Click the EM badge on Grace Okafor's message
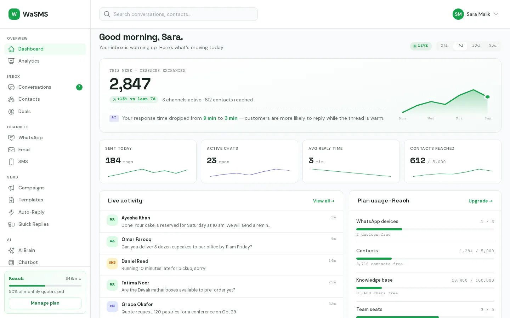The height and width of the screenshot is (318, 510). 112,306
